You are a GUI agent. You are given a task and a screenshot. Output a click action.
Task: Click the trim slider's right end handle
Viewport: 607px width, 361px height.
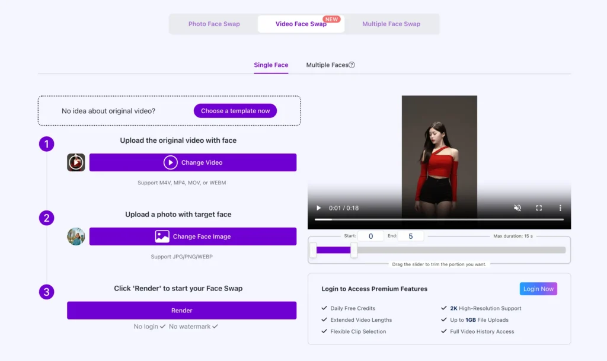(354, 250)
